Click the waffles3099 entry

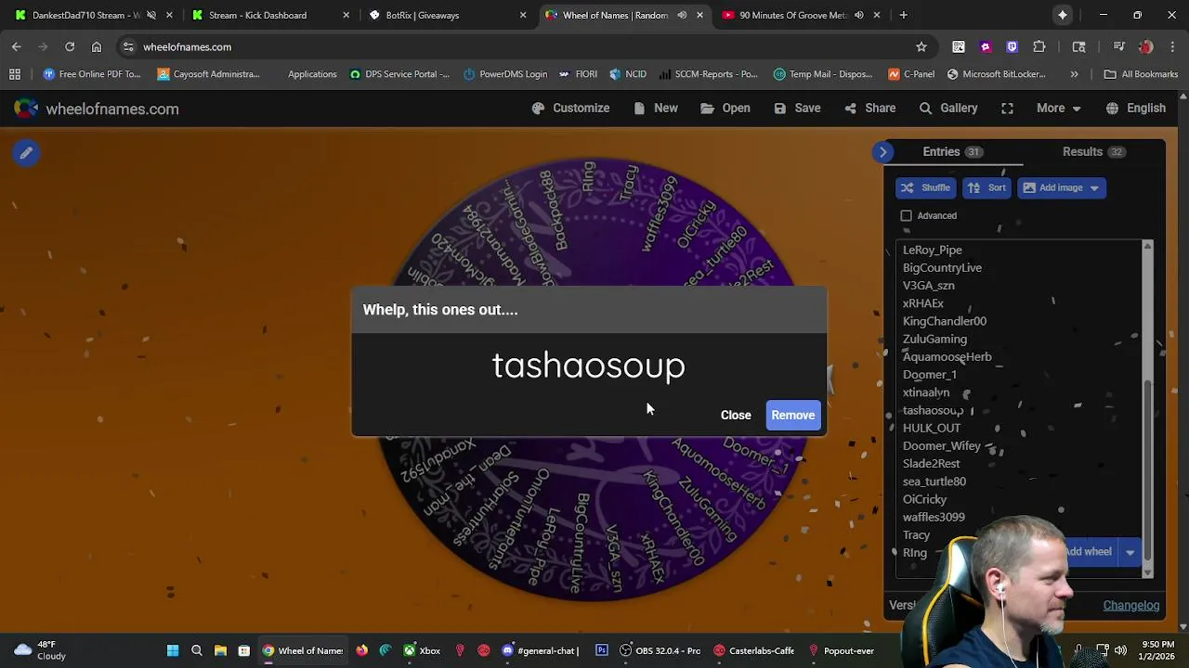pos(934,517)
